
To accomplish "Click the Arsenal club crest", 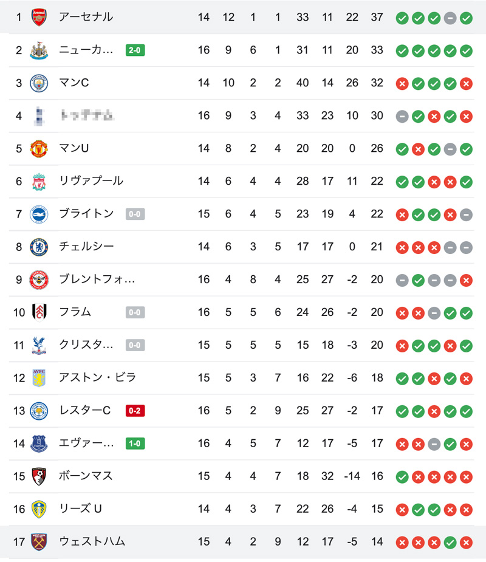I will 39,17.
